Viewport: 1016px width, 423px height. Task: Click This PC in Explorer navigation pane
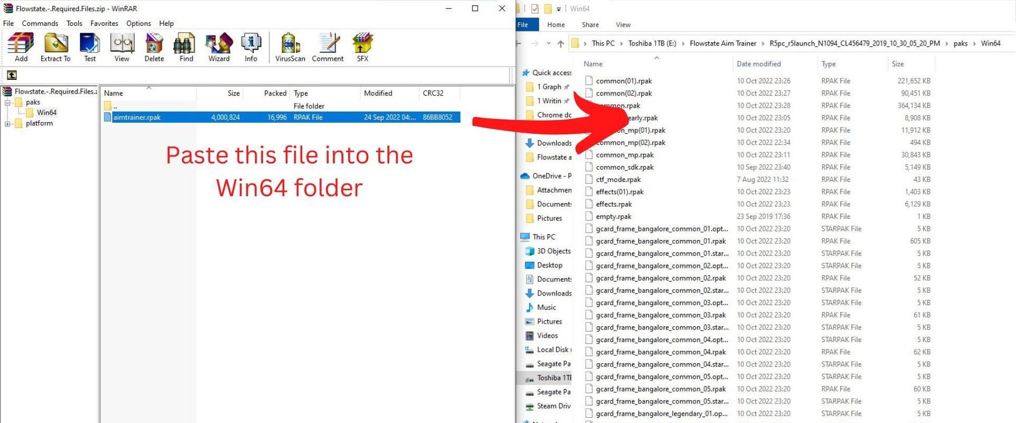(543, 237)
